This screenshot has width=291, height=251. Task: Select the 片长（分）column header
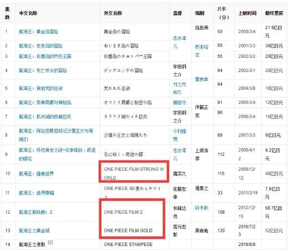(223, 13)
